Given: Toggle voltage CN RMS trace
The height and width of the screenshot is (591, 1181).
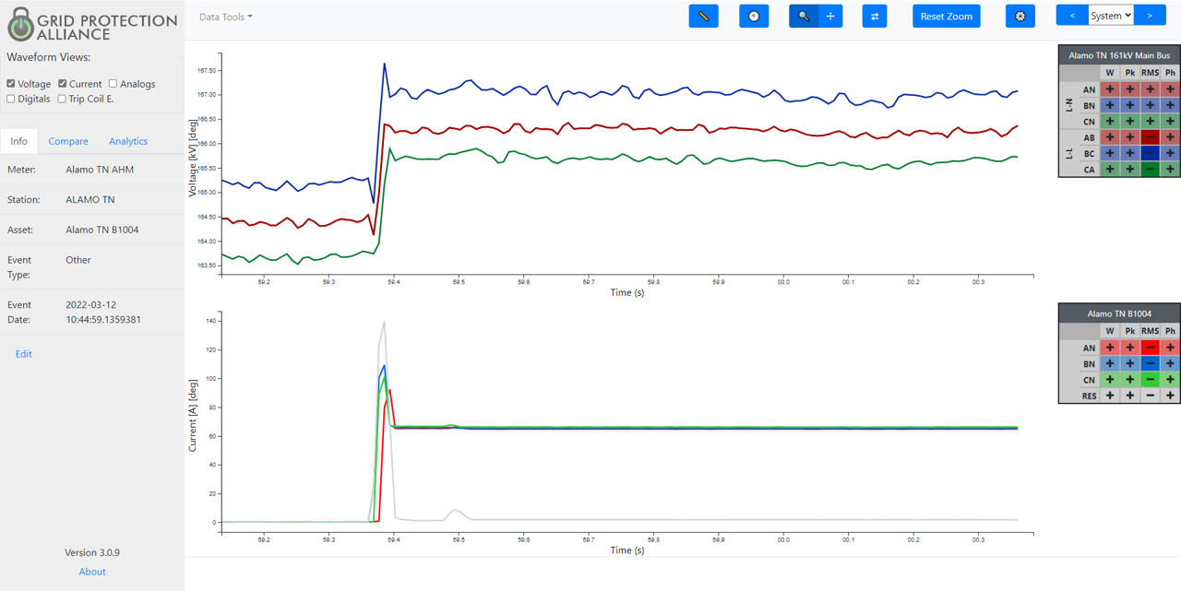Looking at the screenshot, I should point(1150,121).
